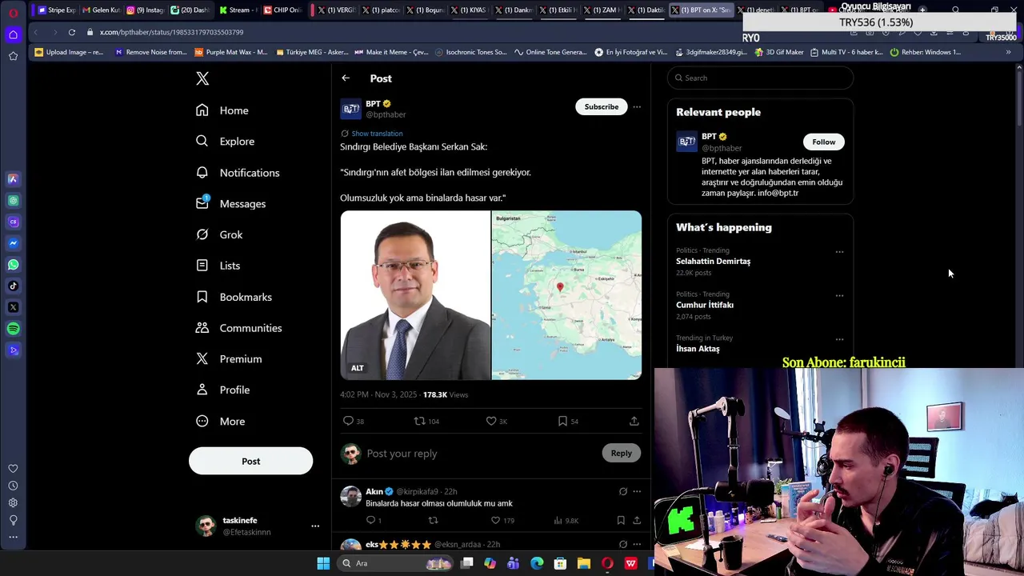This screenshot has height=576, width=1024.
Task: Like the BPT post (3K likes)
Action: [491, 421]
